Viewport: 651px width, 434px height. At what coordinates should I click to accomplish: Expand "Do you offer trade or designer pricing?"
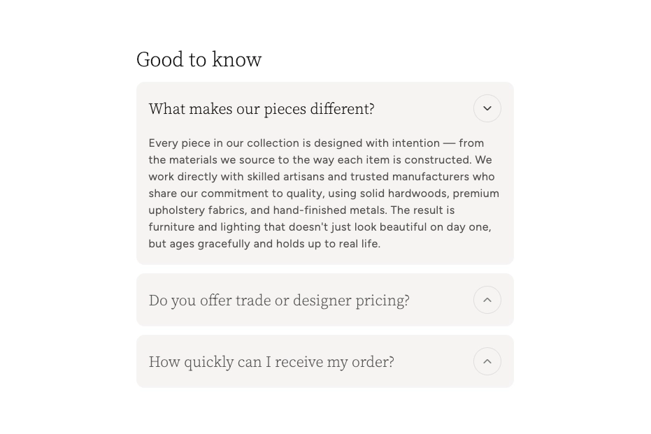coord(279,301)
